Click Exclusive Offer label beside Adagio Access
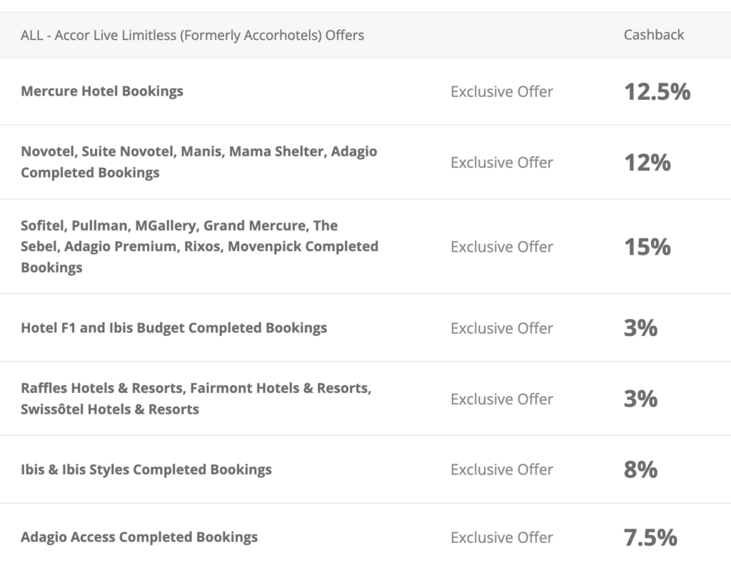The width and height of the screenshot is (731, 565). 502,537
